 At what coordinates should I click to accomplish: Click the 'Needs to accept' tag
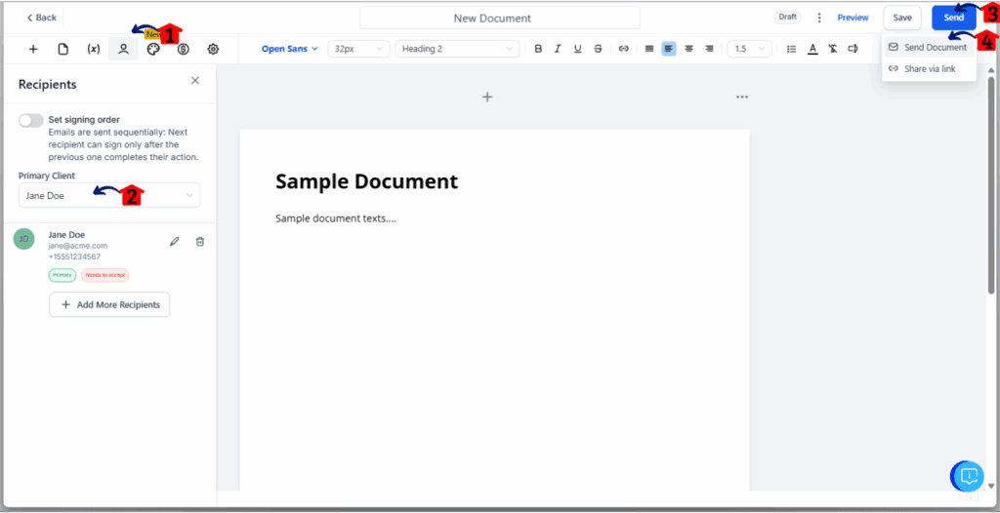click(x=105, y=275)
